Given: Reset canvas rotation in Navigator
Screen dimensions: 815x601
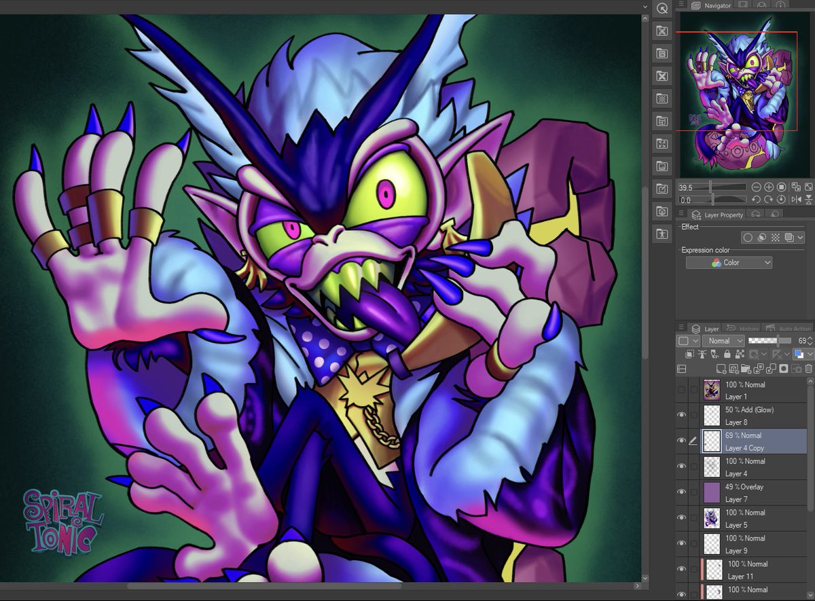Looking at the screenshot, I should [x=781, y=199].
